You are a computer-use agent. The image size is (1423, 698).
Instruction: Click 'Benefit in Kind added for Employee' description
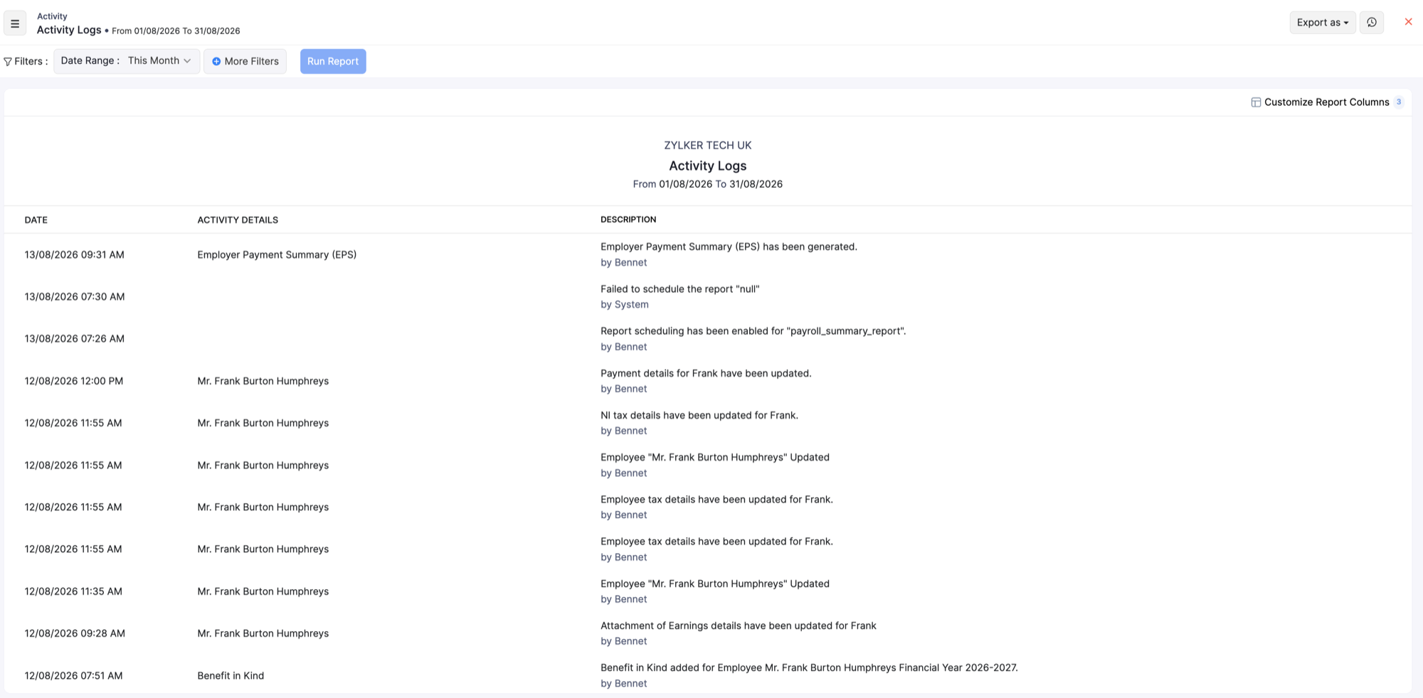[x=809, y=668]
